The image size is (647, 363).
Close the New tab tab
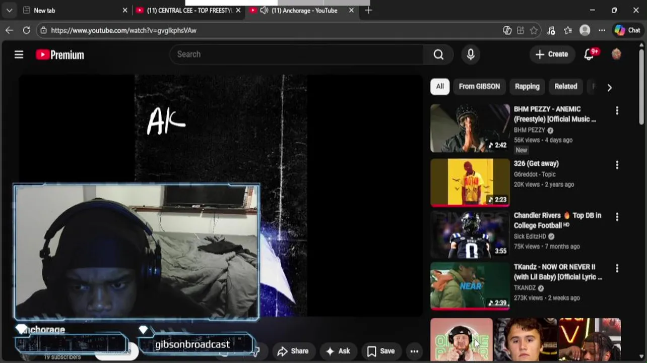[x=125, y=10]
